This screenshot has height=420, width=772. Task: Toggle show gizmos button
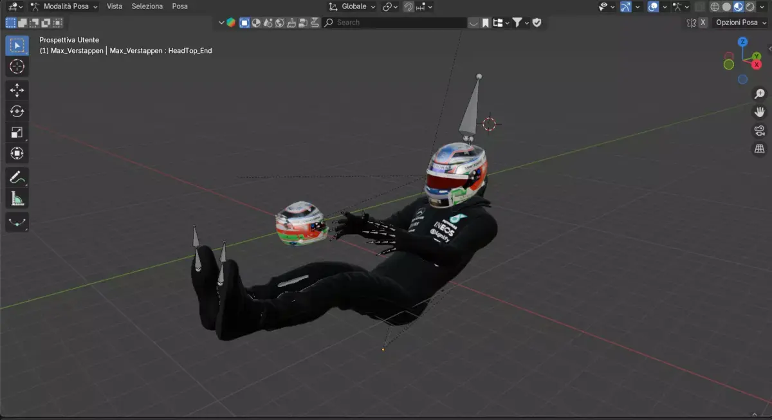click(626, 6)
